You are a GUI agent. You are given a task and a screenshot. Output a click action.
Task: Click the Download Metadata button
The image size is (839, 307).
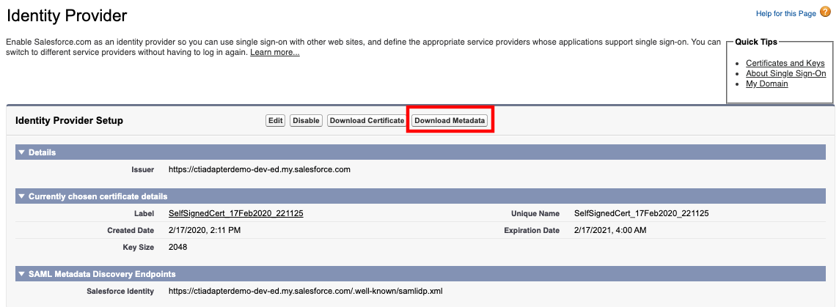(x=450, y=120)
